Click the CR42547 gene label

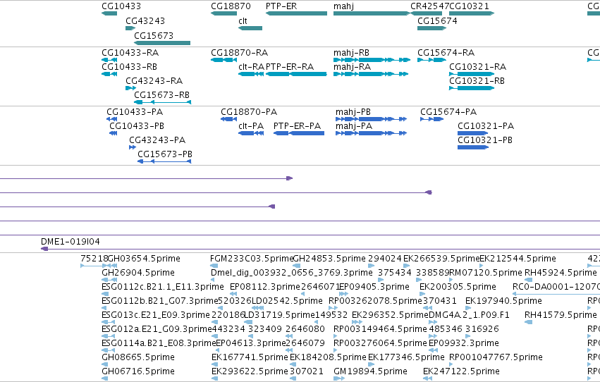(x=429, y=6)
